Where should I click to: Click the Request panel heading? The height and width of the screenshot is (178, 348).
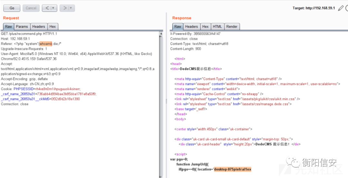[11, 18]
